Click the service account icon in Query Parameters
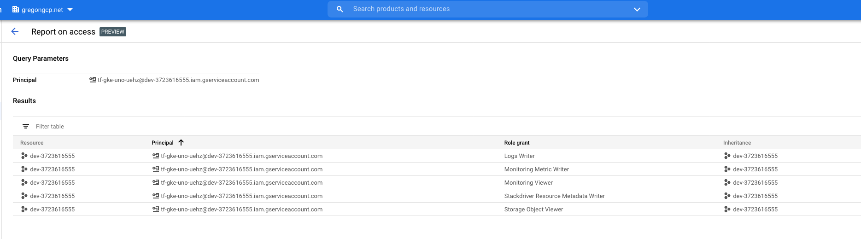This screenshot has width=861, height=239. pyautogui.click(x=93, y=80)
